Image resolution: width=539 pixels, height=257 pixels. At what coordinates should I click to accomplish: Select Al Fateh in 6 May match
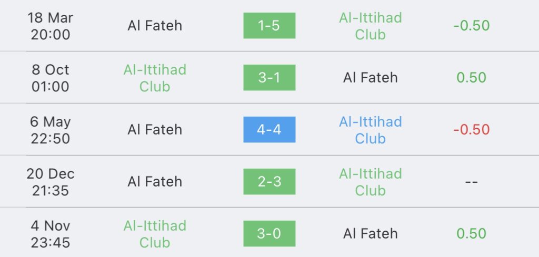coord(155,130)
